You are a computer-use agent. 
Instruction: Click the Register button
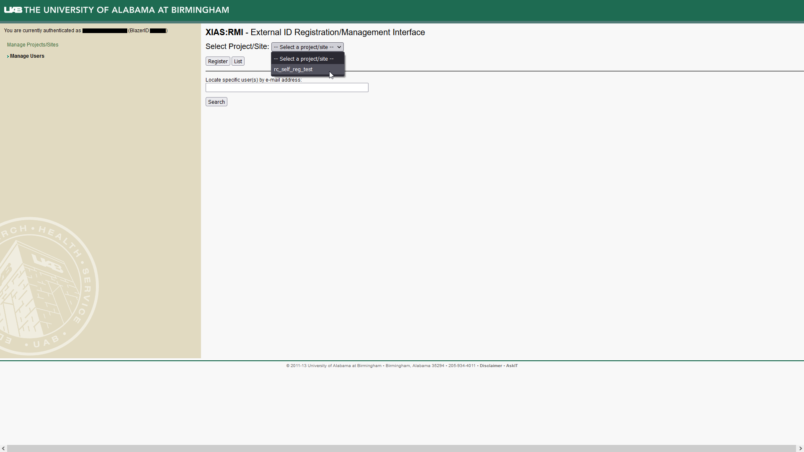(218, 61)
